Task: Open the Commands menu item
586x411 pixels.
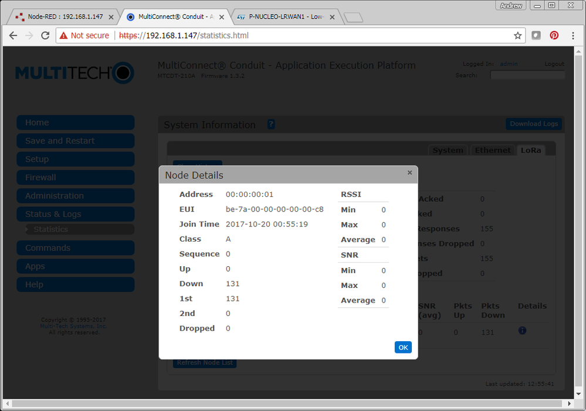Action: [x=76, y=248]
